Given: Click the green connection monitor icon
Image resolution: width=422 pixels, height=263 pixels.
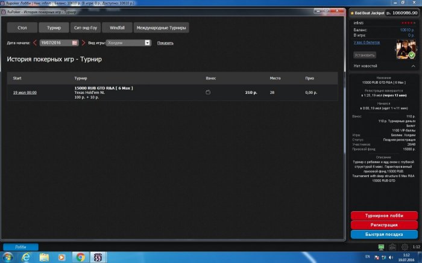Looking at the screenshot, I should (x=381, y=247).
